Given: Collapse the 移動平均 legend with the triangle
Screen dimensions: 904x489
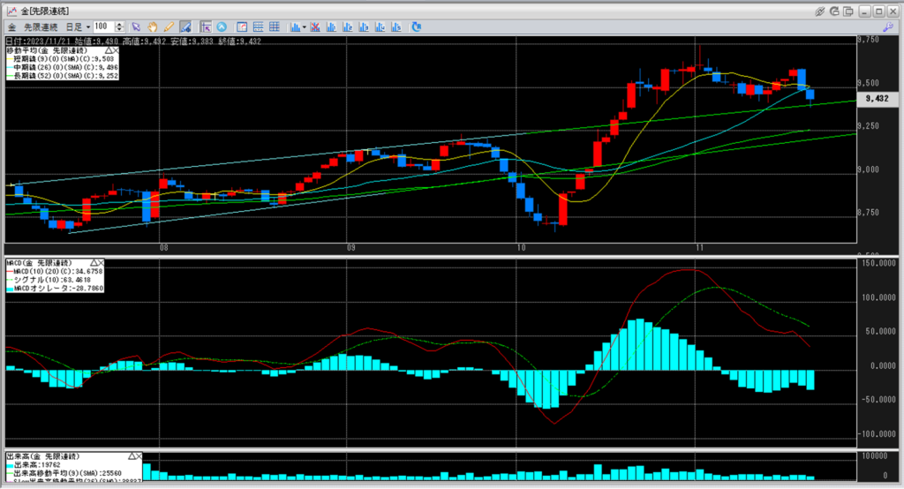Looking at the screenshot, I should tap(108, 50).
